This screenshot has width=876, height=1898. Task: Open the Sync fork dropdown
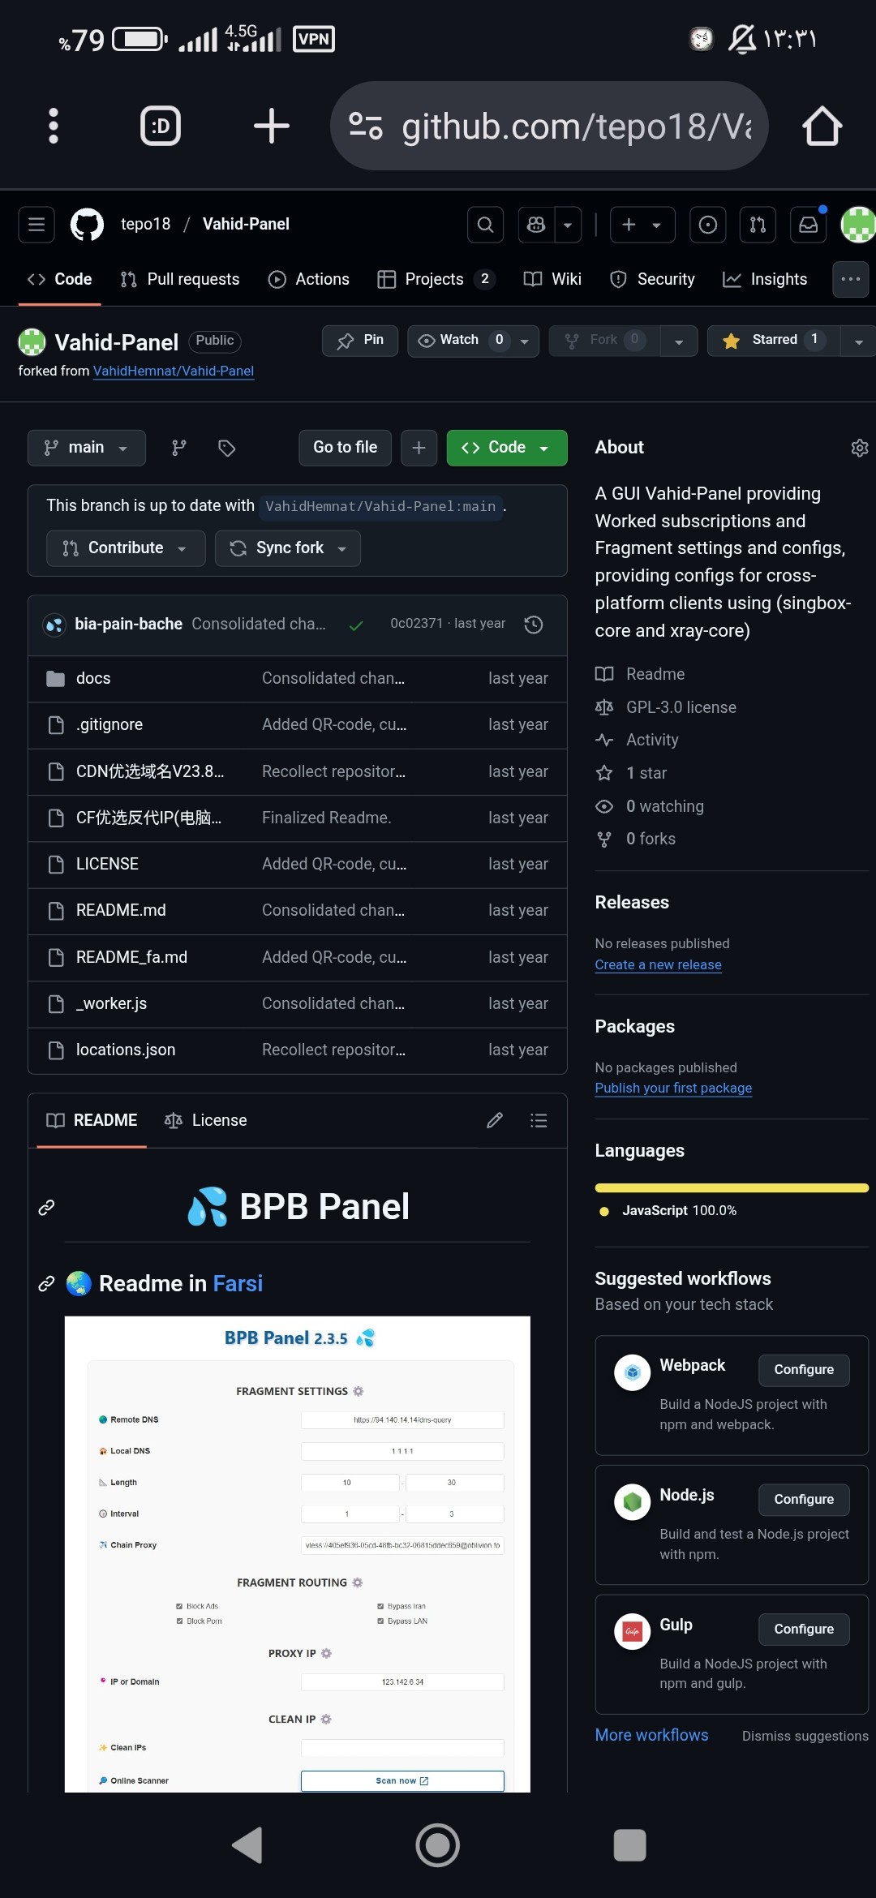[x=288, y=548]
